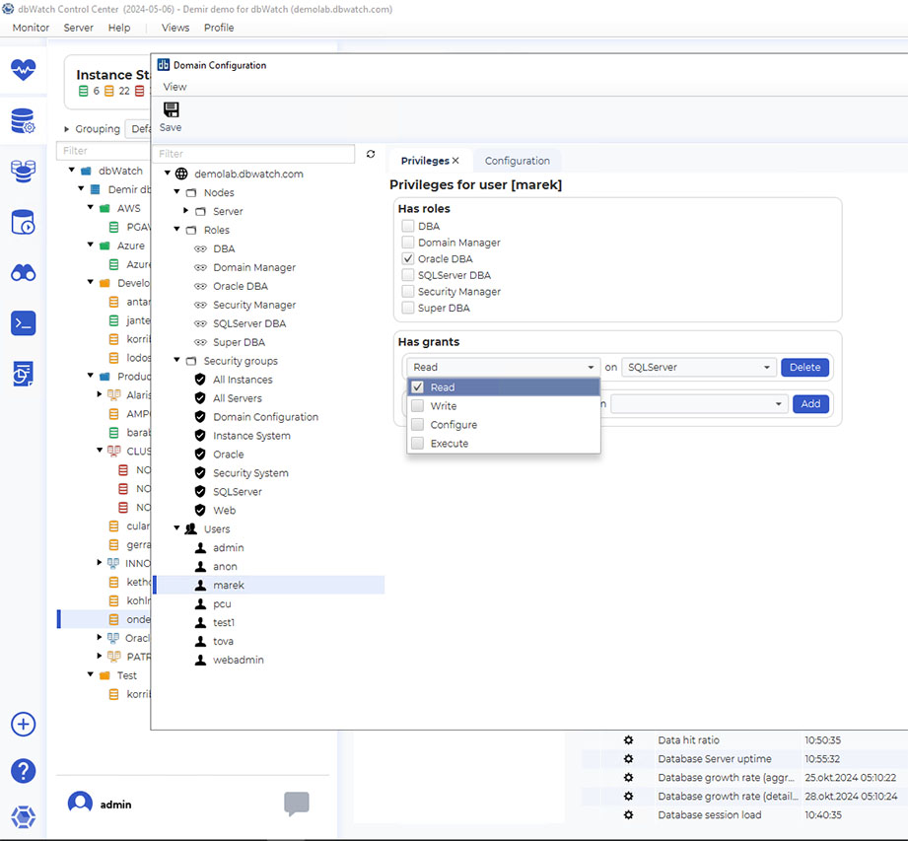The width and height of the screenshot is (908, 841).
Task: Click the shield icon next to Oracle group
Action: tap(200, 455)
